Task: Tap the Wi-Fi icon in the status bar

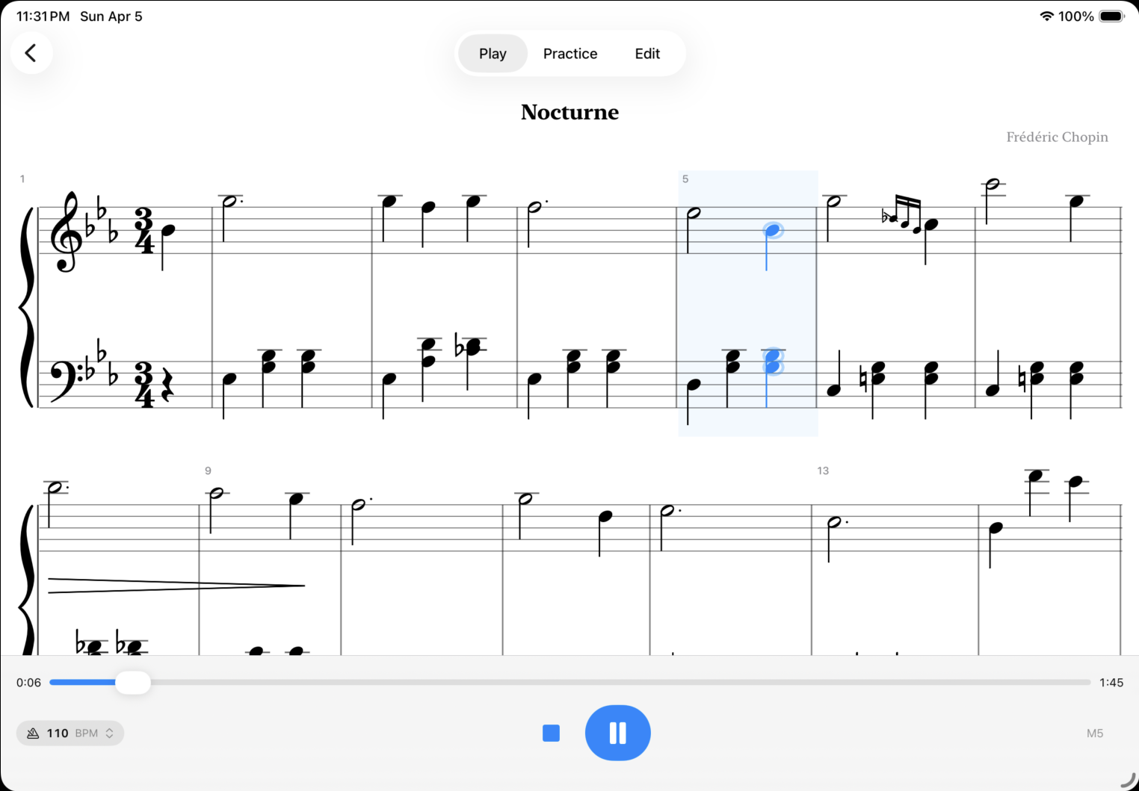Action: click(x=1045, y=15)
